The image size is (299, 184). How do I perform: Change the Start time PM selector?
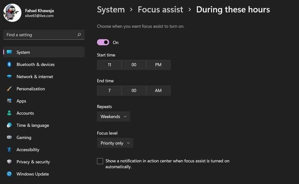pyautogui.click(x=158, y=65)
